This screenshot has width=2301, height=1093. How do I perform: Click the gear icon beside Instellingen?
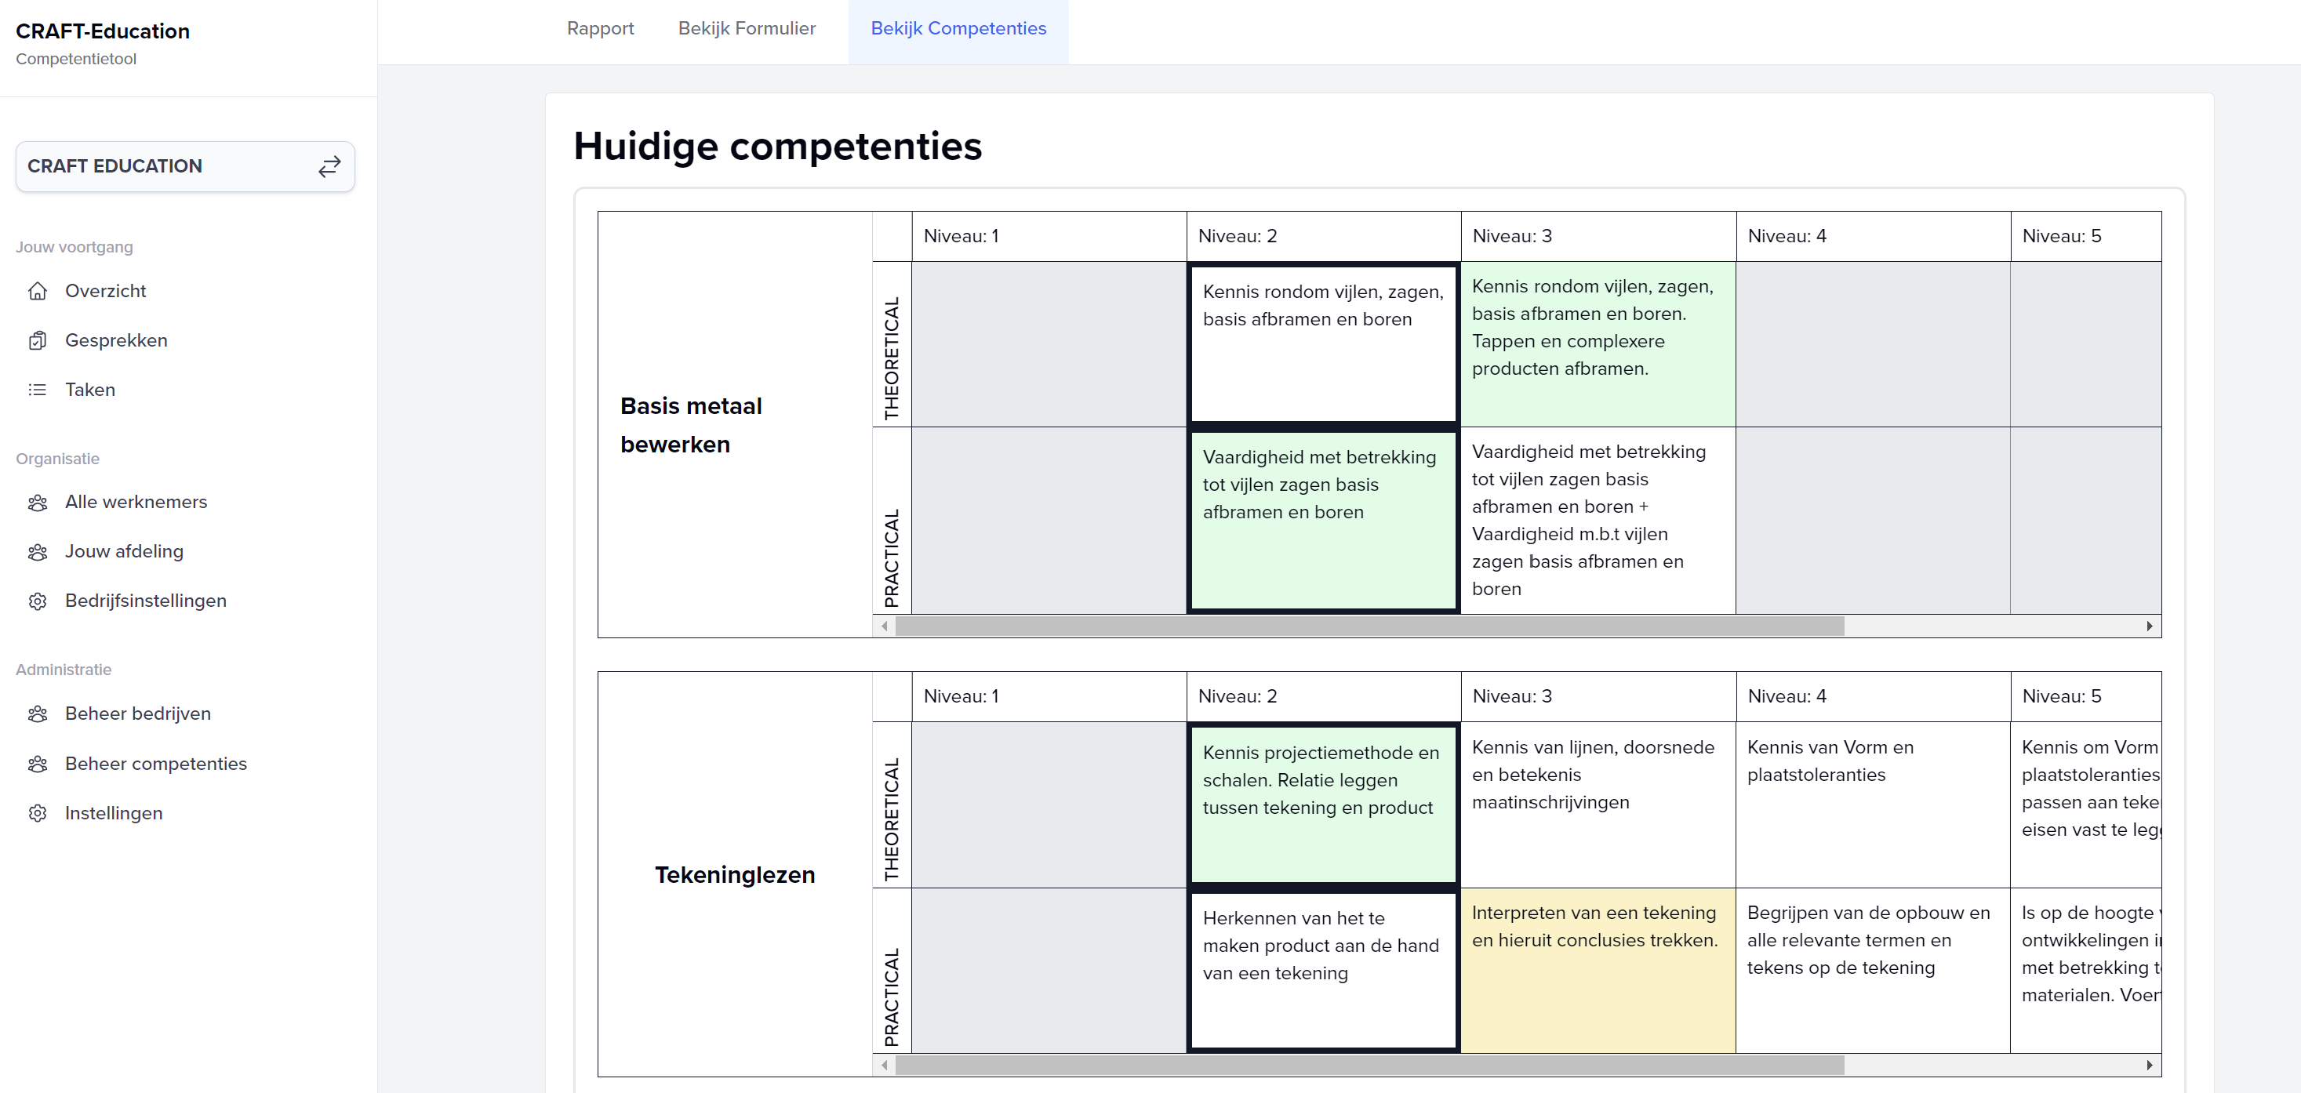38,814
